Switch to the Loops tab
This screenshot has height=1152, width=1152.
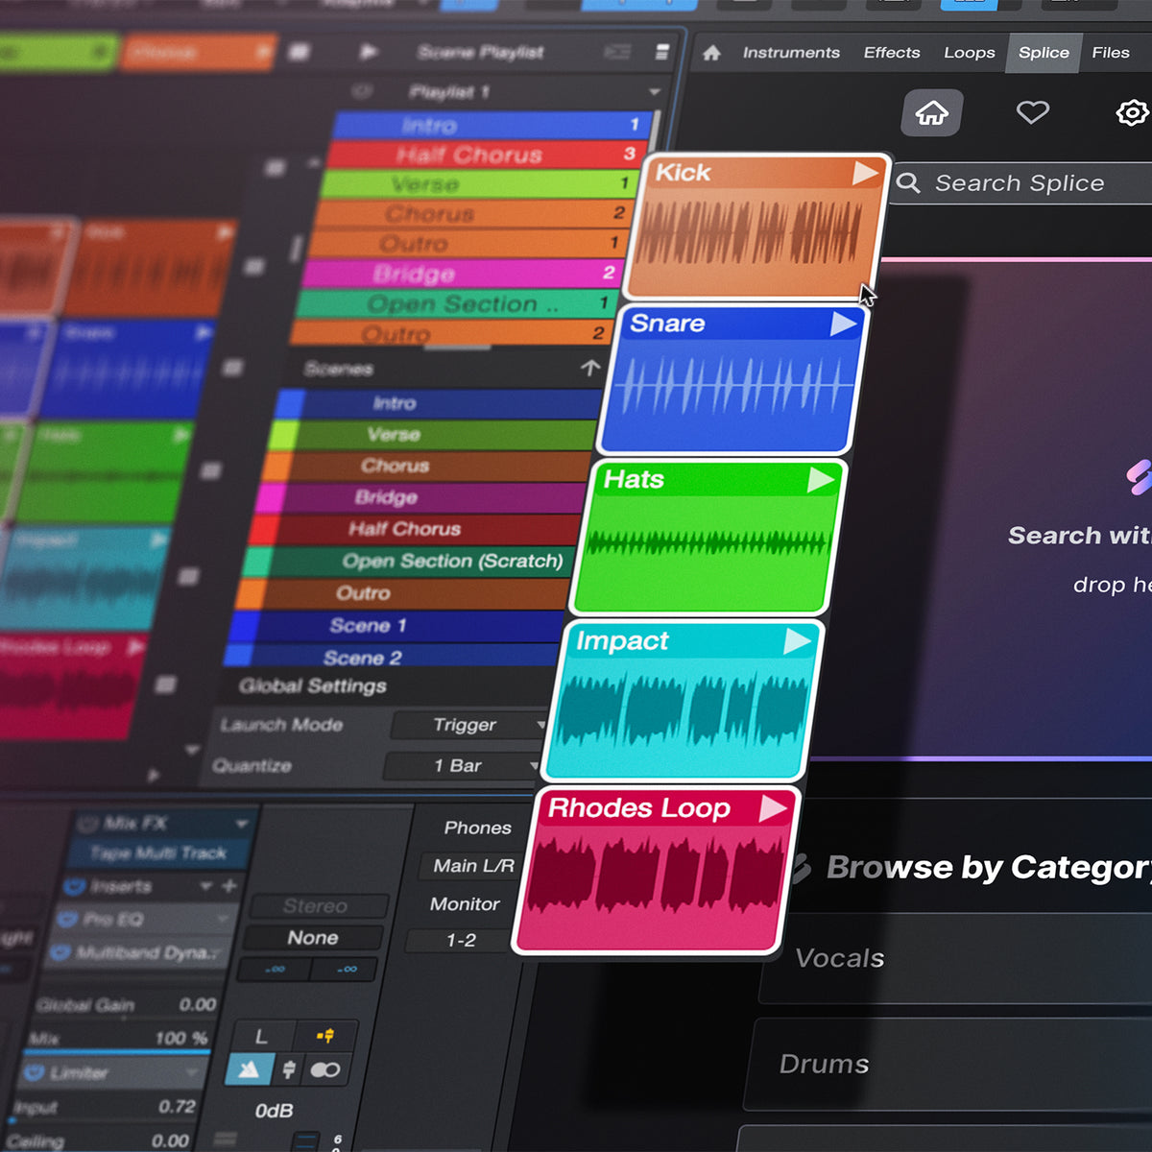[969, 53]
